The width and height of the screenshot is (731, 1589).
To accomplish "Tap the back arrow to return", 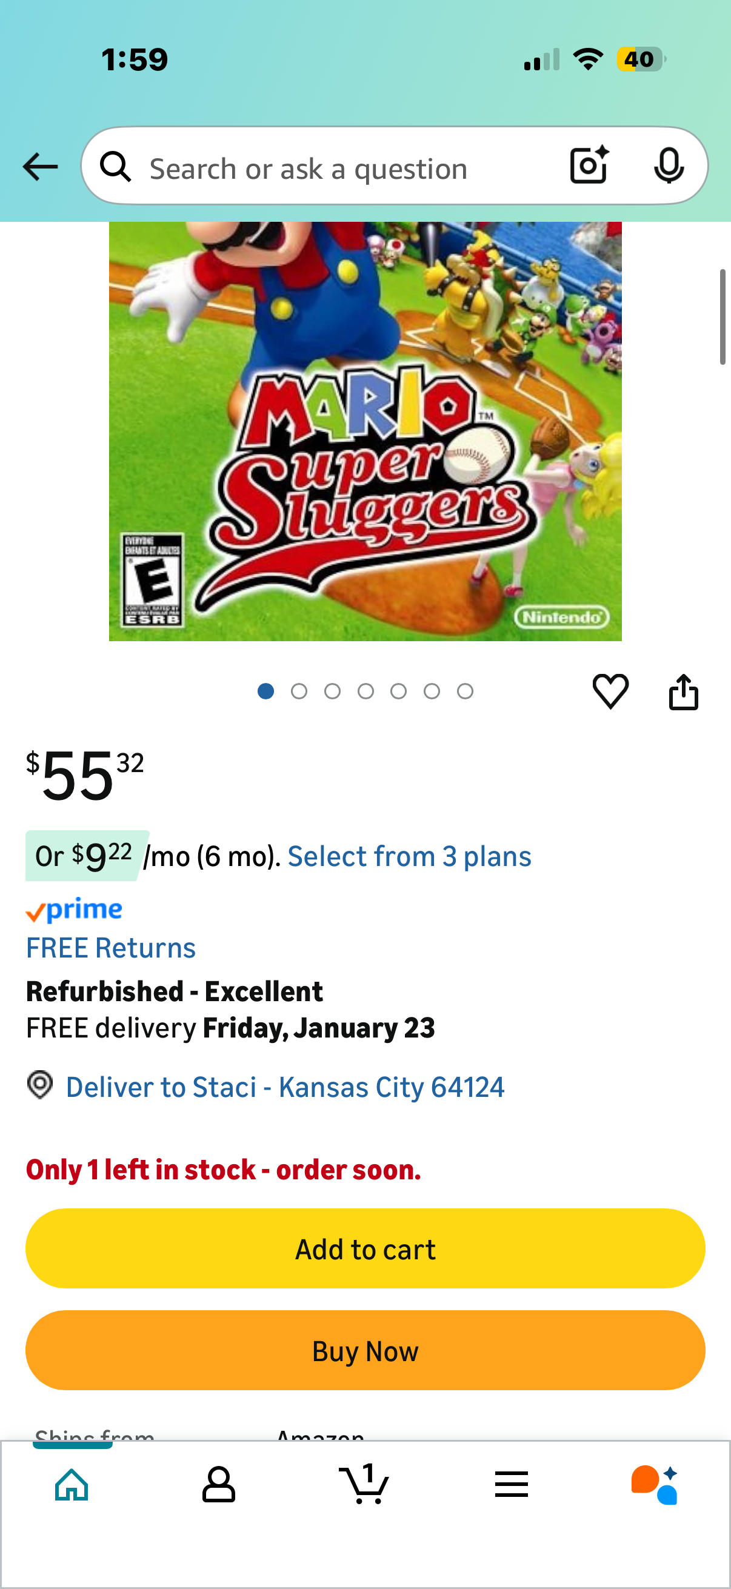I will [39, 166].
